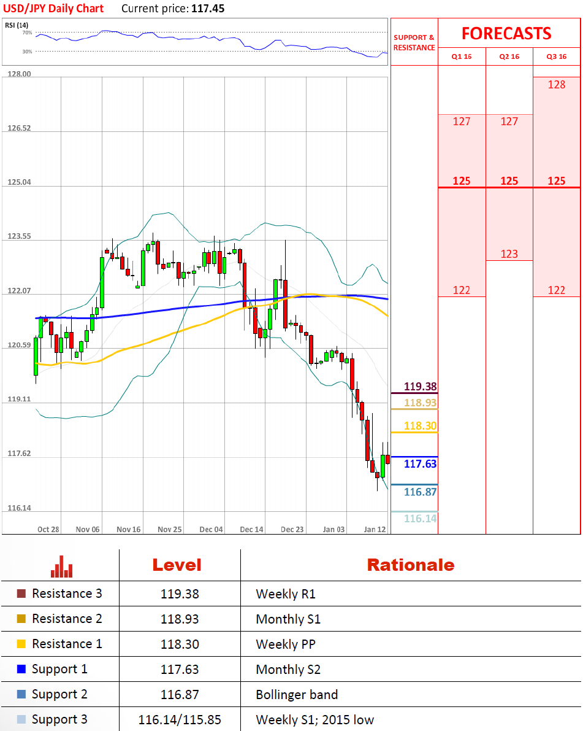Click the Level column header
The image size is (583, 731).
tap(177, 565)
